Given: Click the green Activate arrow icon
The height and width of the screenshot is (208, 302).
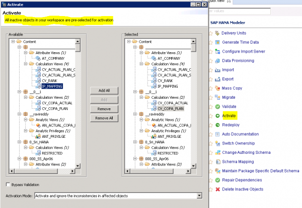Looking at the screenshot, I should tap(217, 116).
